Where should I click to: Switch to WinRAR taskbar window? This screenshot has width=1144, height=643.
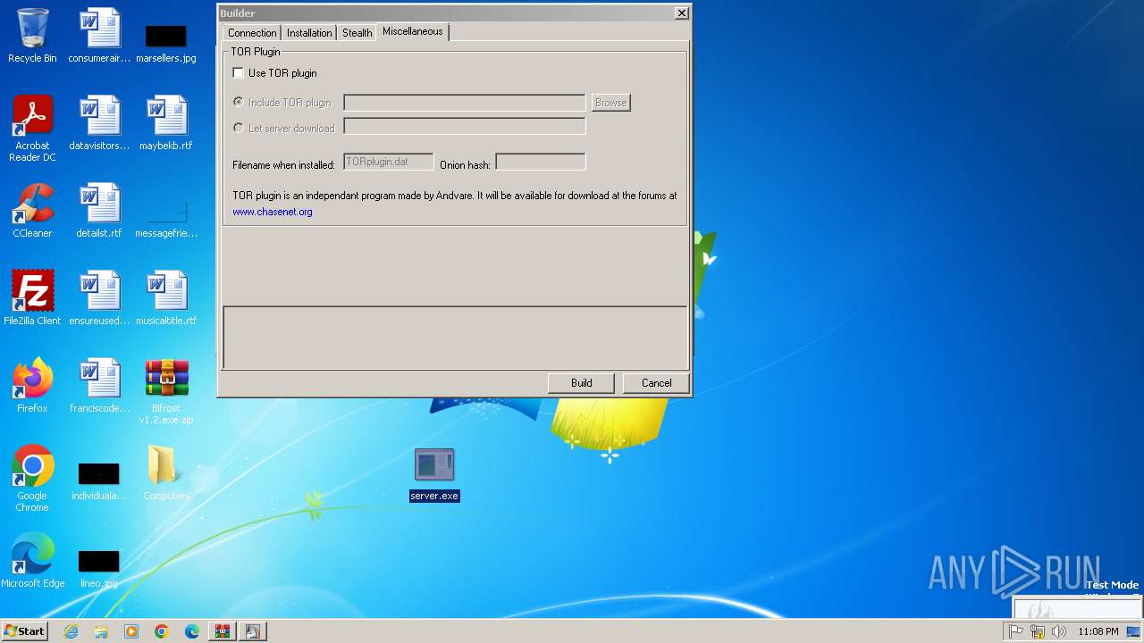tap(223, 631)
